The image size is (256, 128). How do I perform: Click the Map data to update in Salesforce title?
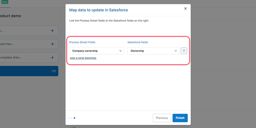pyautogui.click(x=98, y=10)
